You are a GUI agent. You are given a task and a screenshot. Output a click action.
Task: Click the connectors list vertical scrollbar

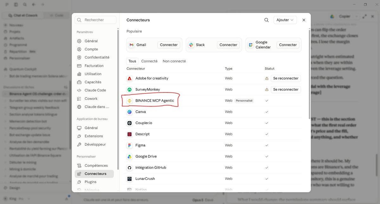(x=309, y=74)
